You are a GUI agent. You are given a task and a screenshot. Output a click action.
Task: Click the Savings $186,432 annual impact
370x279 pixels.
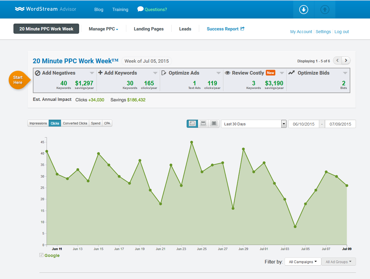point(128,100)
